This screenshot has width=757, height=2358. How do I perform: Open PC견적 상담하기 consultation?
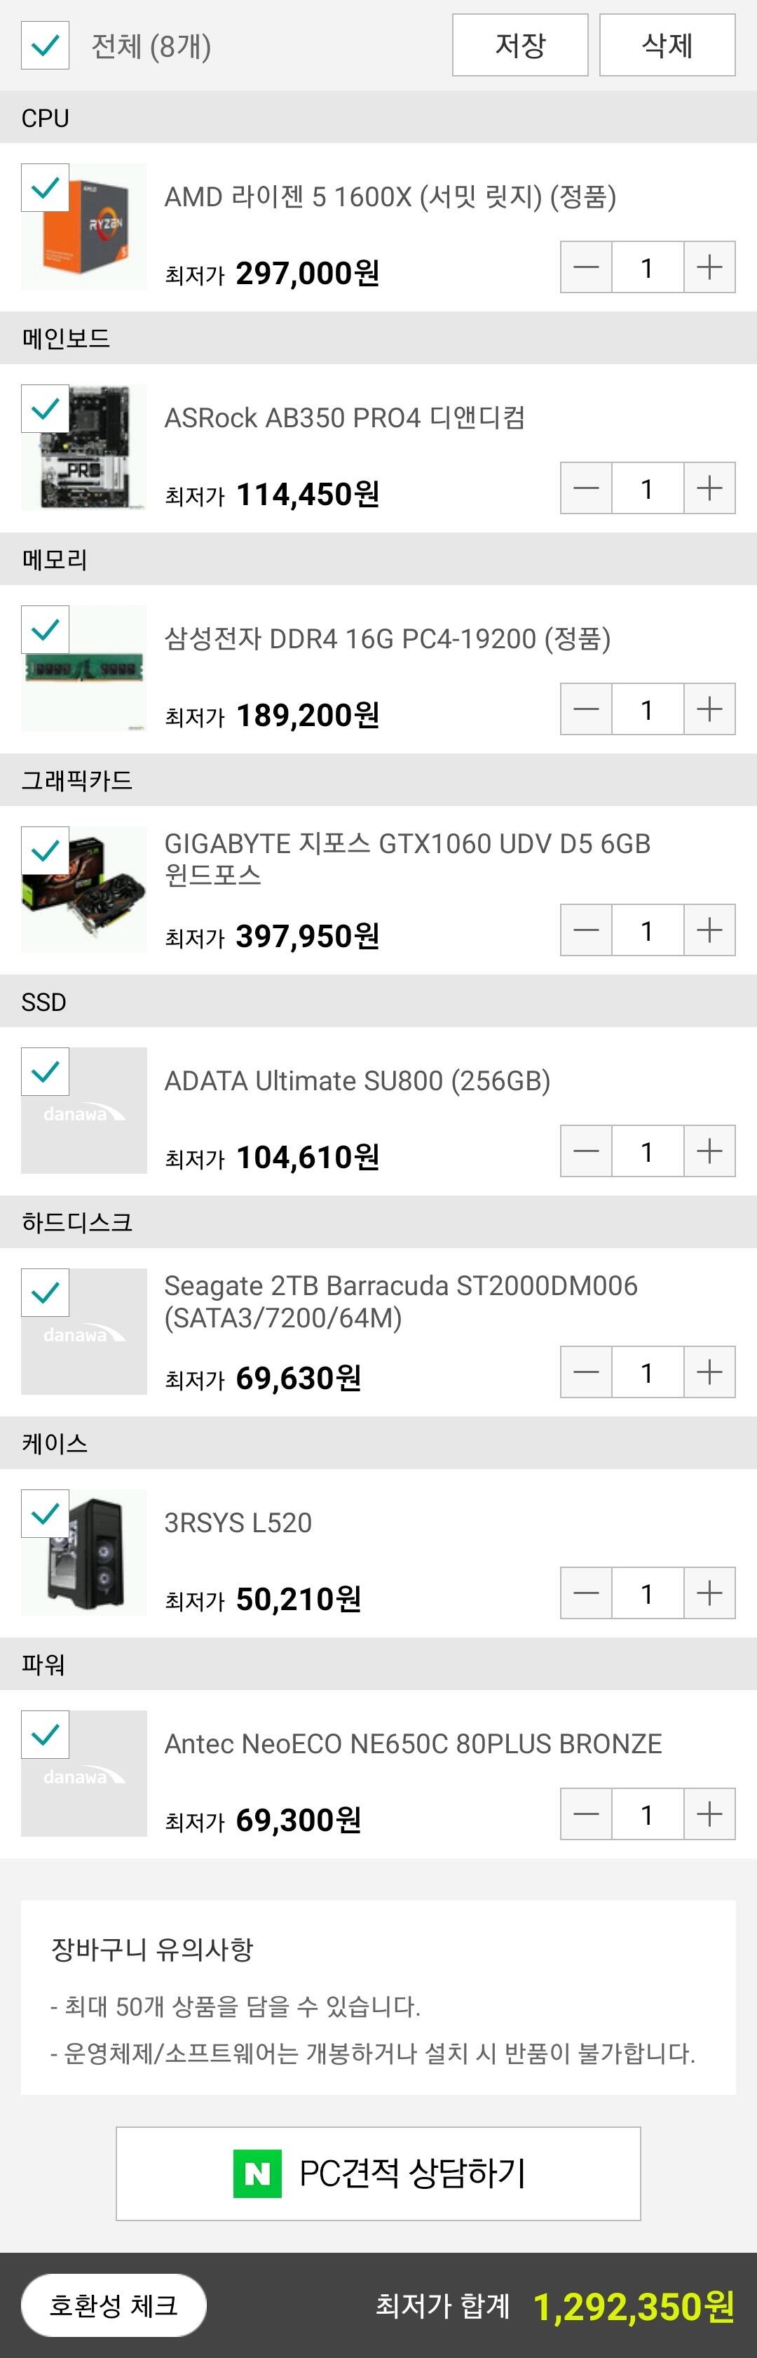(378, 2173)
